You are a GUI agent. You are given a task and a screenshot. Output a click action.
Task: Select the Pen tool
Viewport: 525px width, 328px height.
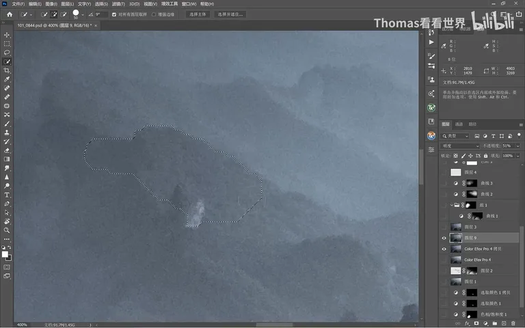[7, 204]
